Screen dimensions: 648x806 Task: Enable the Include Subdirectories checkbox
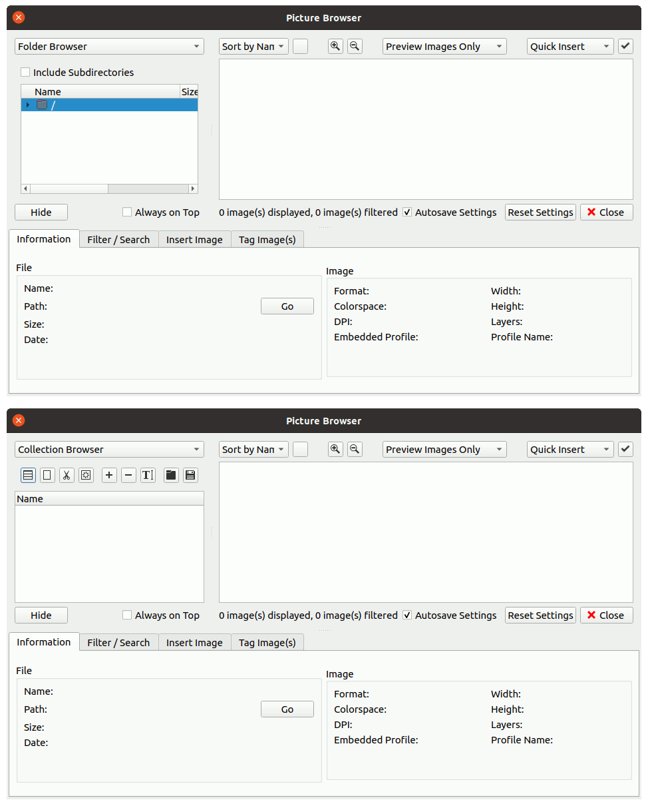pyautogui.click(x=25, y=72)
